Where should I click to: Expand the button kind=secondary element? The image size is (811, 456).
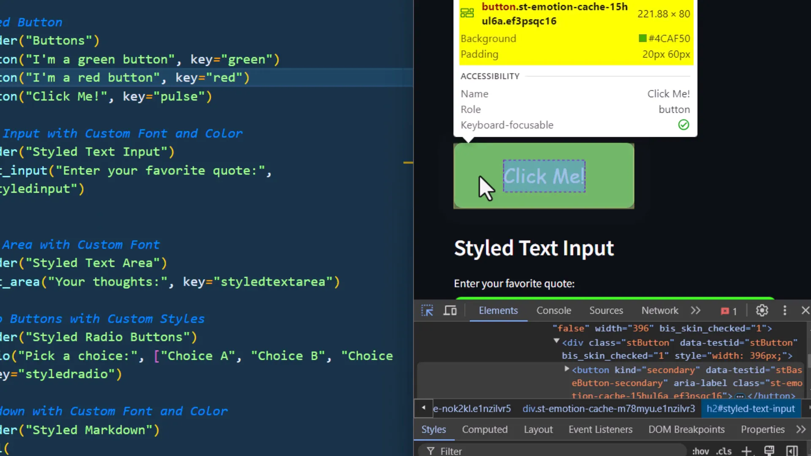pos(566,368)
